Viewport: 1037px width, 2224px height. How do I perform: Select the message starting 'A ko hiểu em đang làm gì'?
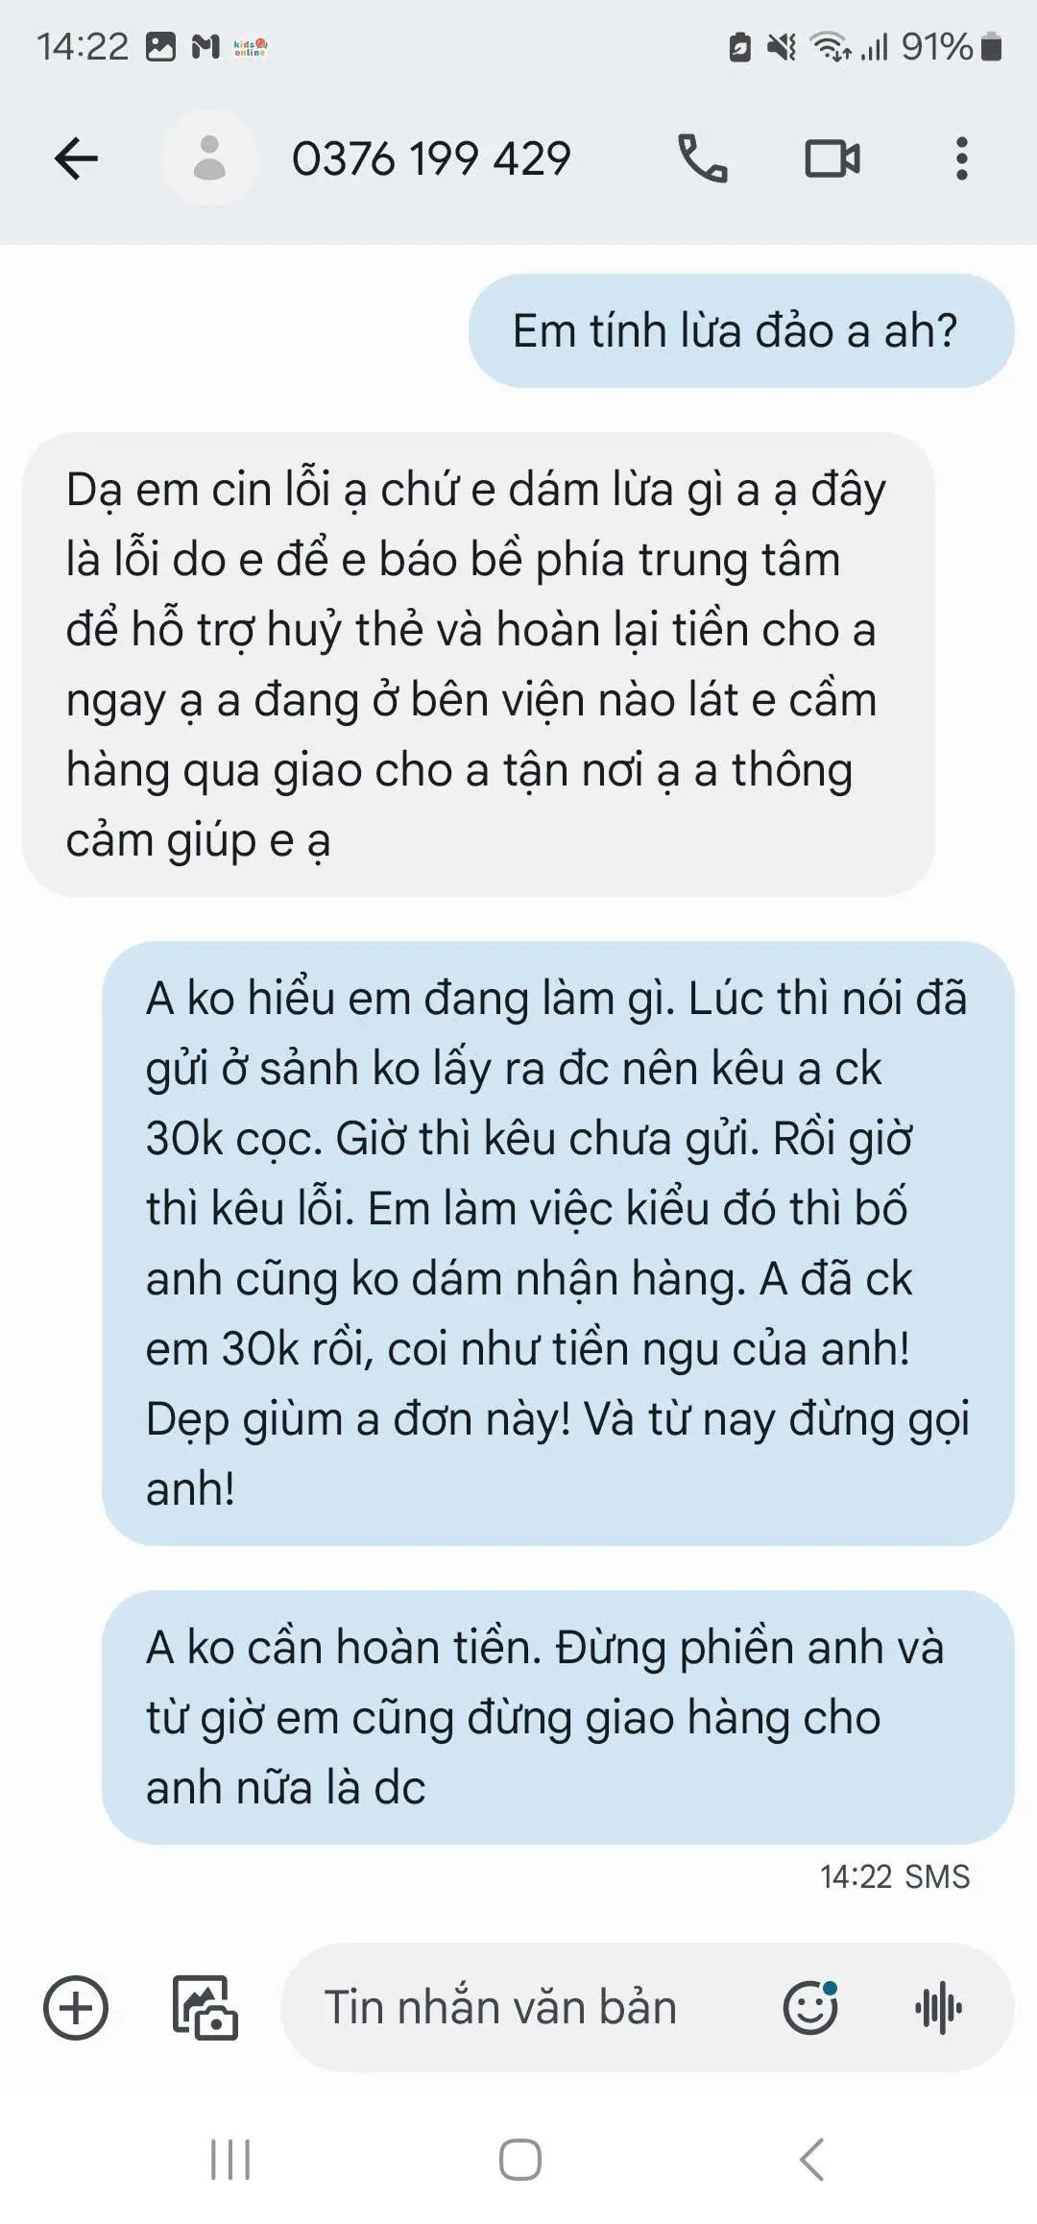[558, 1244]
